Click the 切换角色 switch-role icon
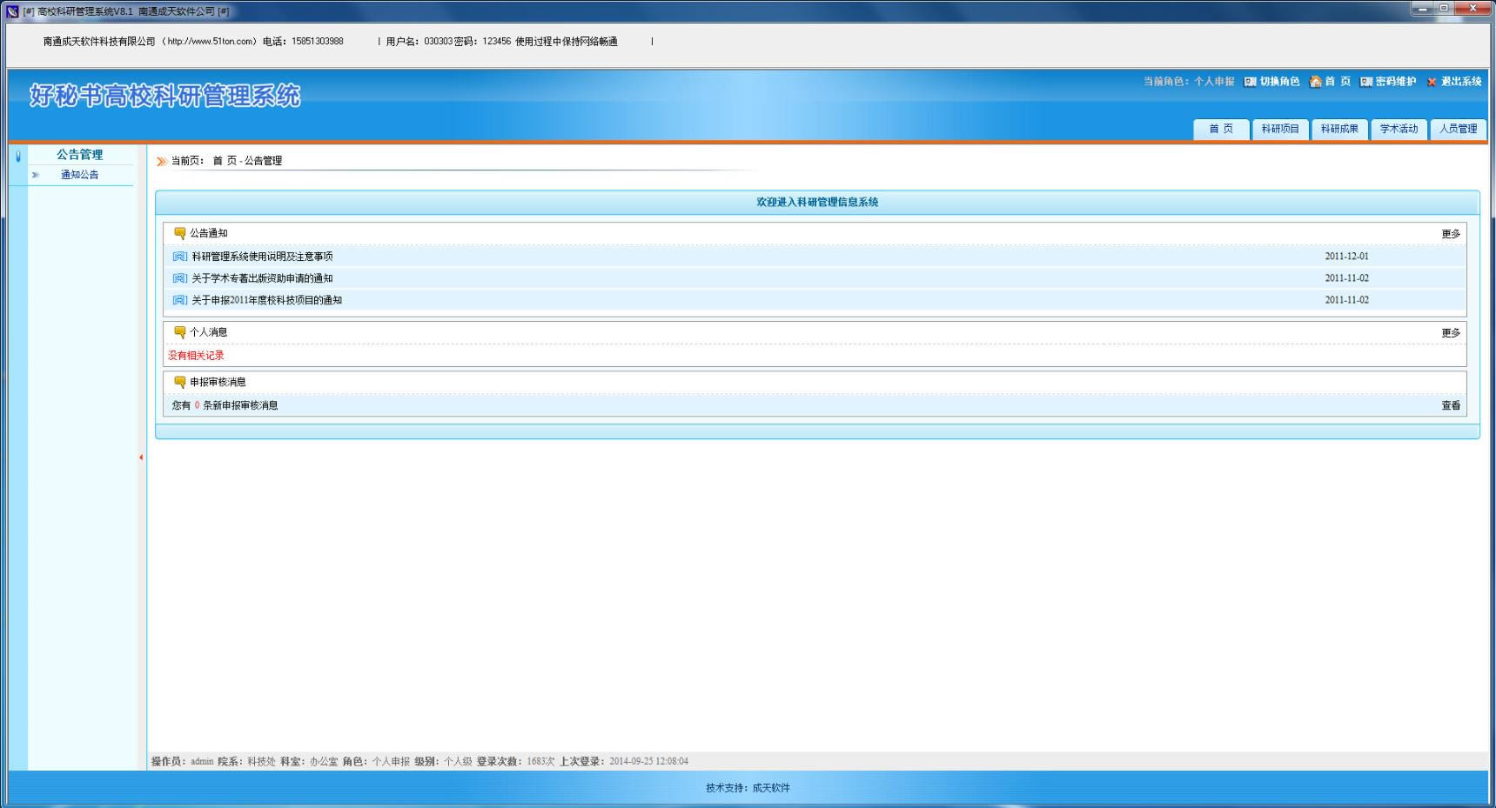1496x808 pixels. 1250,82
